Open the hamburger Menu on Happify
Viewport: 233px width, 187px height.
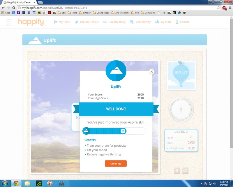point(9,22)
